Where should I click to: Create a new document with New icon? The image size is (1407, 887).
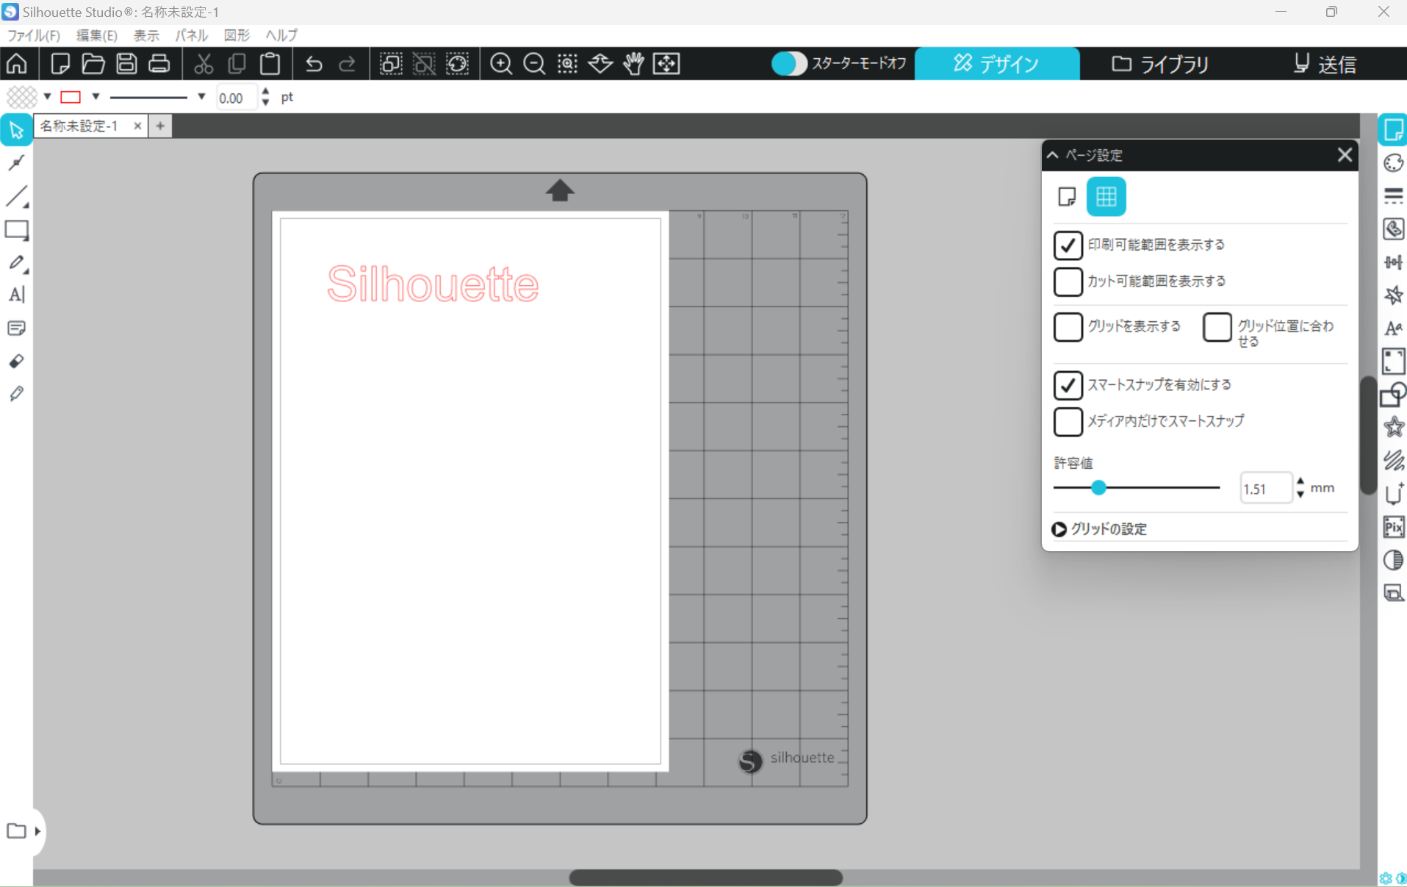tap(60, 64)
